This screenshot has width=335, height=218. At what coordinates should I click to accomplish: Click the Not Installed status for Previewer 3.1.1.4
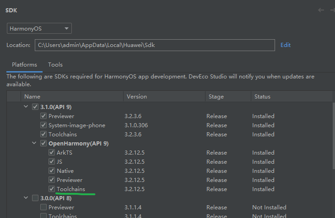[269, 208]
